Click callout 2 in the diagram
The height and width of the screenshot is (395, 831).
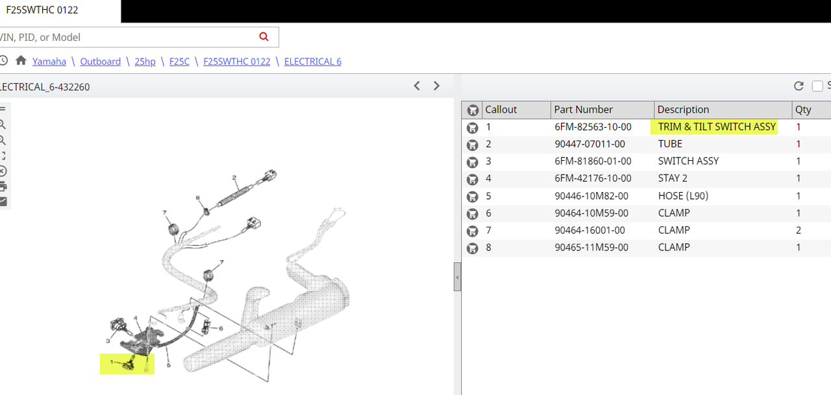click(x=234, y=177)
